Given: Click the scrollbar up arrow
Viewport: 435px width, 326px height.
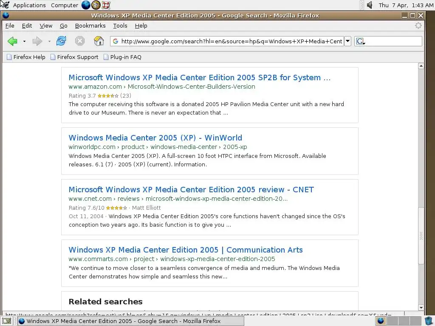Looking at the screenshot, I should [421, 66].
